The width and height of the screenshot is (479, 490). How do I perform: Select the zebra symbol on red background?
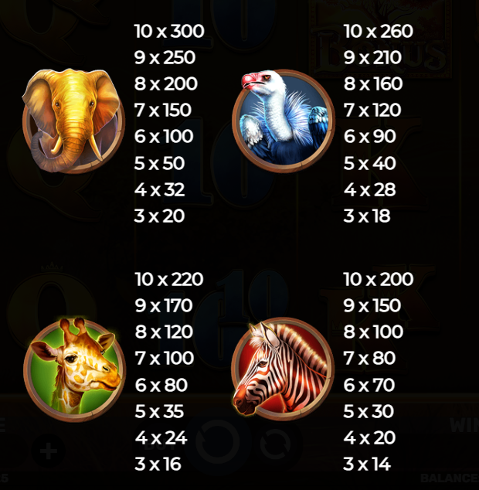[282, 369]
